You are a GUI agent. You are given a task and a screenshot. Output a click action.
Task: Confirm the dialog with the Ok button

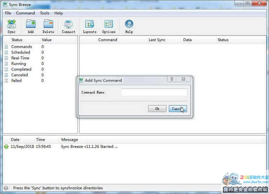point(157,108)
